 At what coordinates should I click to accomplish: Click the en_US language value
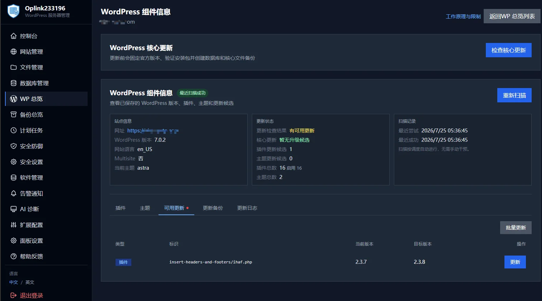pyautogui.click(x=145, y=149)
